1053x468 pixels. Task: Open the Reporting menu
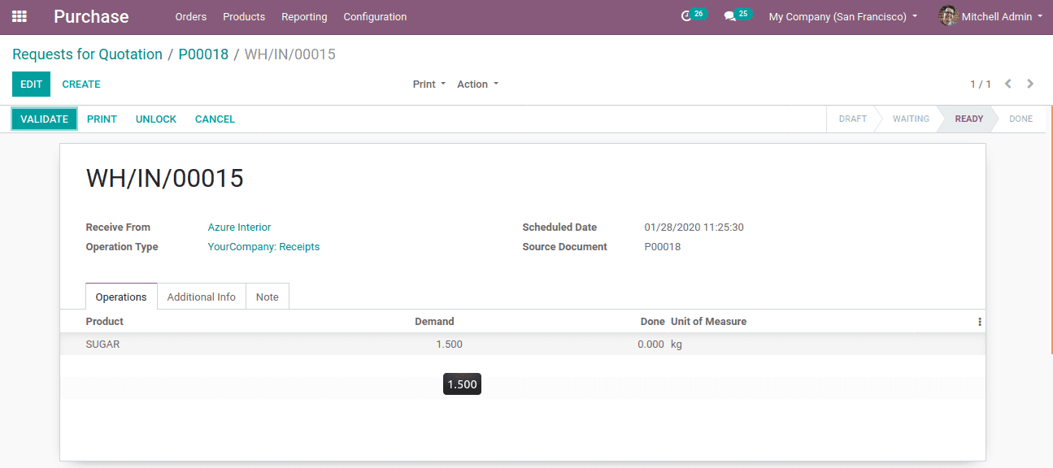coord(304,16)
